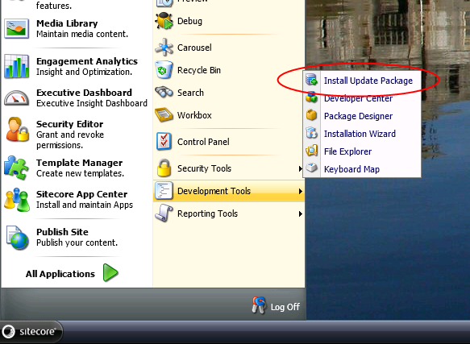
Task: Click the Security Editor user-lock icon
Action: click(18, 130)
